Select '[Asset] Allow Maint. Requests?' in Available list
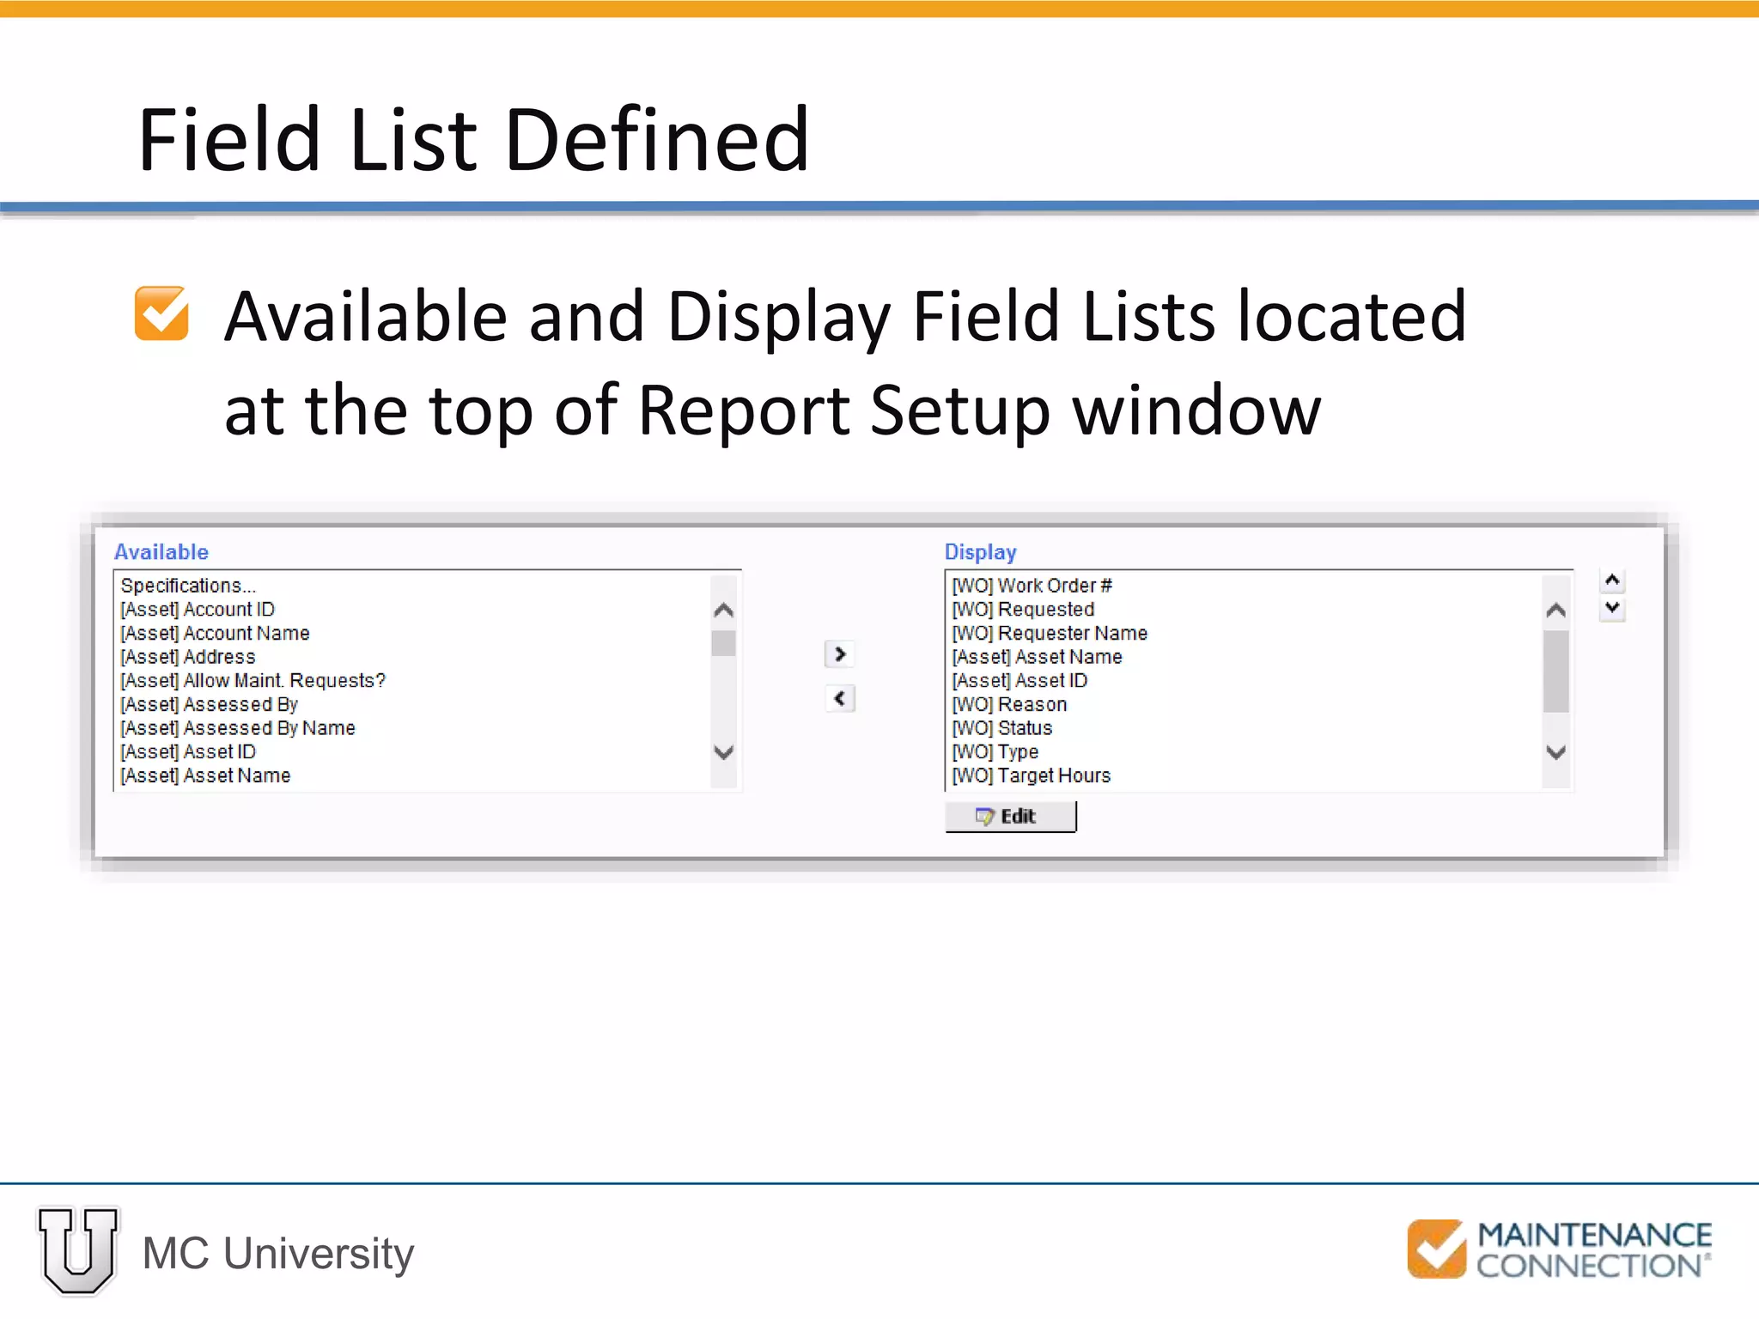 tap(253, 681)
